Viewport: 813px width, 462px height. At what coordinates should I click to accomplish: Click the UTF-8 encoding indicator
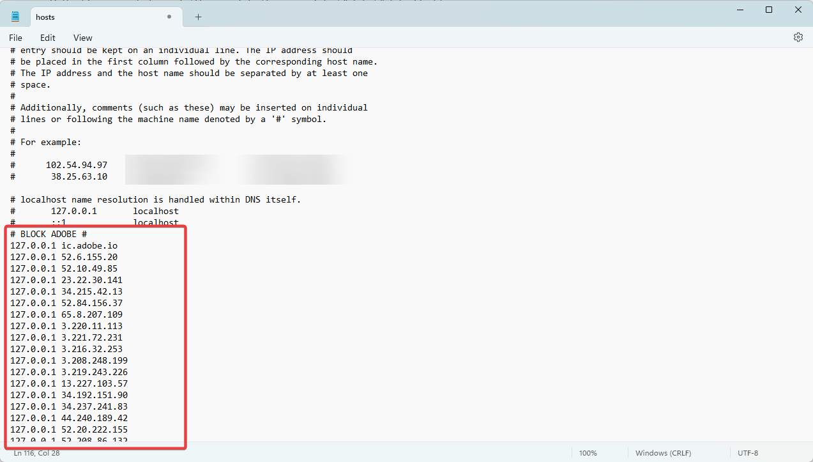tap(747, 452)
